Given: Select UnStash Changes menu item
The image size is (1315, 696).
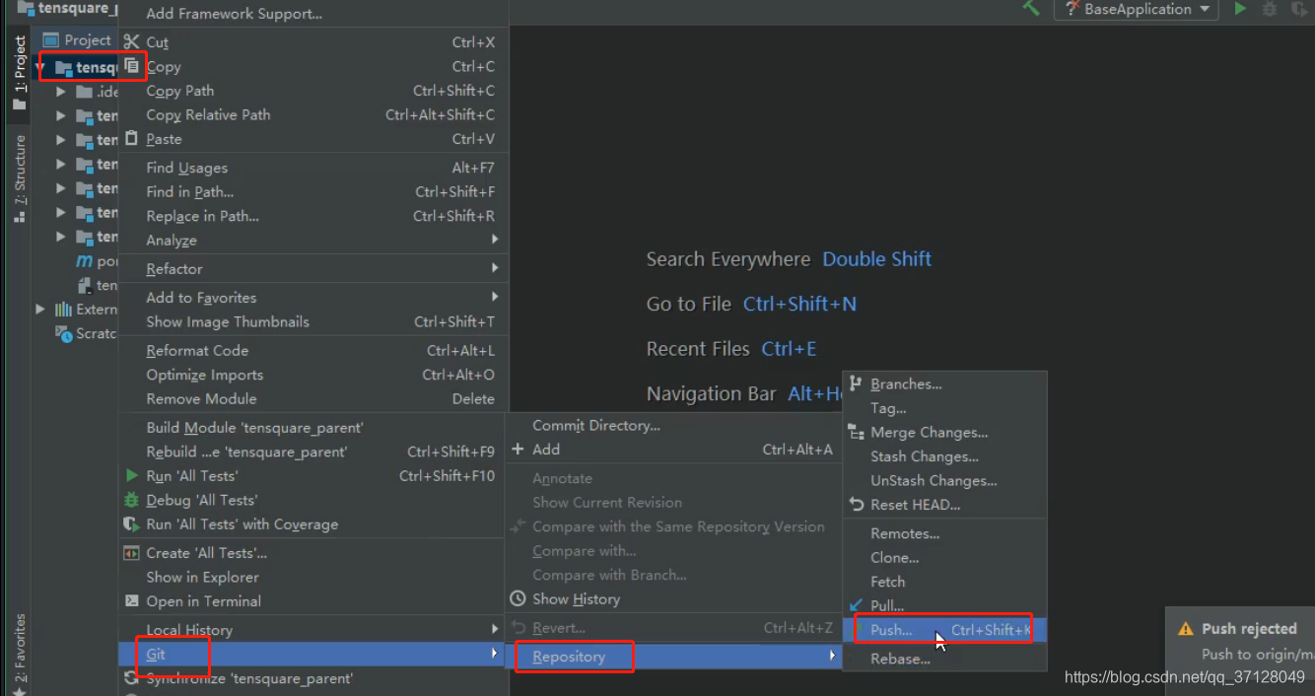Looking at the screenshot, I should [945, 481].
